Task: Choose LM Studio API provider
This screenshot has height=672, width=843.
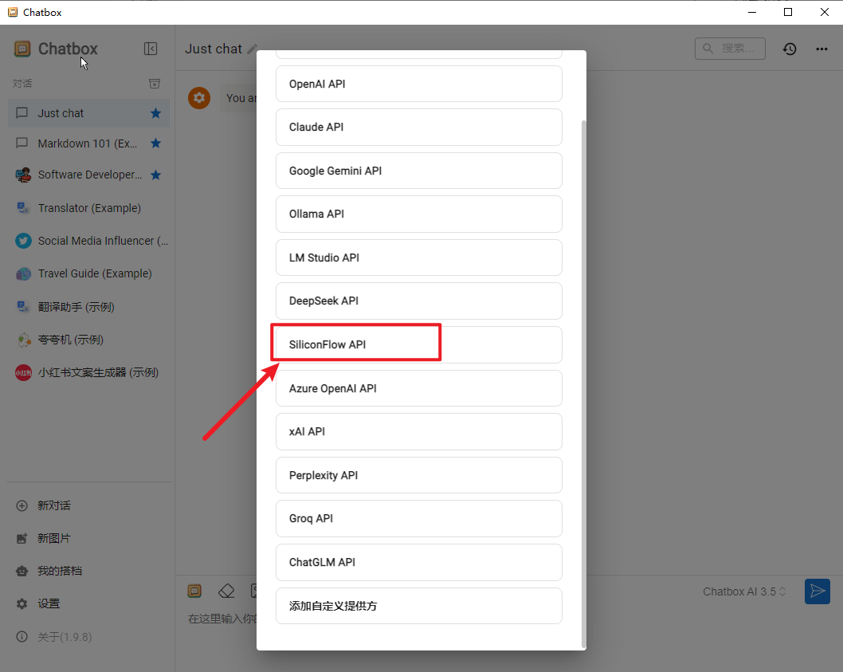Action: [419, 257]
